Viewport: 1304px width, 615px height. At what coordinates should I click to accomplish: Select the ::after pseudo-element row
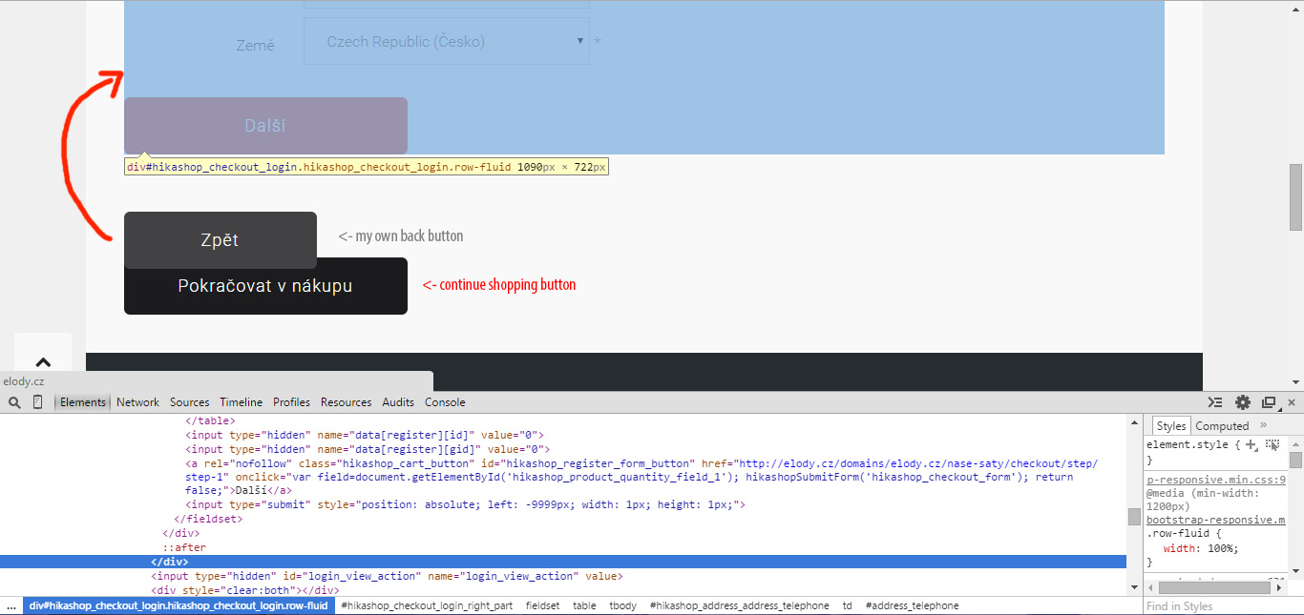(x=184, y=547)
